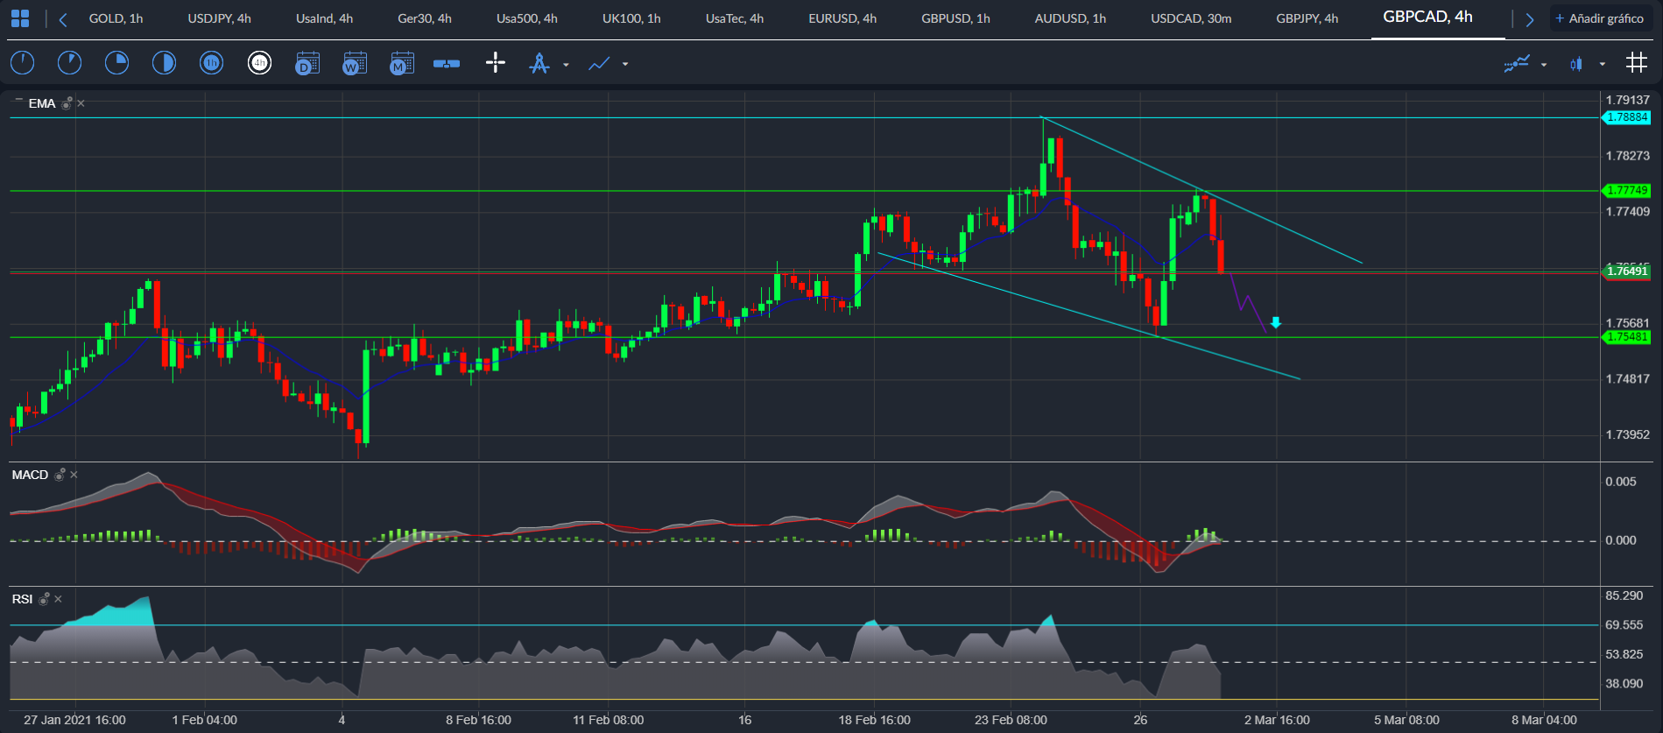
Task: Activate the crosshair cursor tool
Action: coord(496,63)
